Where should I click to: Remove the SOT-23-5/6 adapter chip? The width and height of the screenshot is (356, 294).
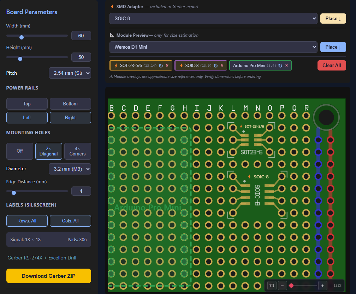(167, 66)
